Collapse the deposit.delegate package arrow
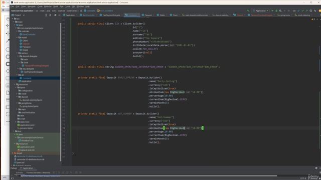Image resolution: width=321 pixels, height=180 pixels. [18, 56]
